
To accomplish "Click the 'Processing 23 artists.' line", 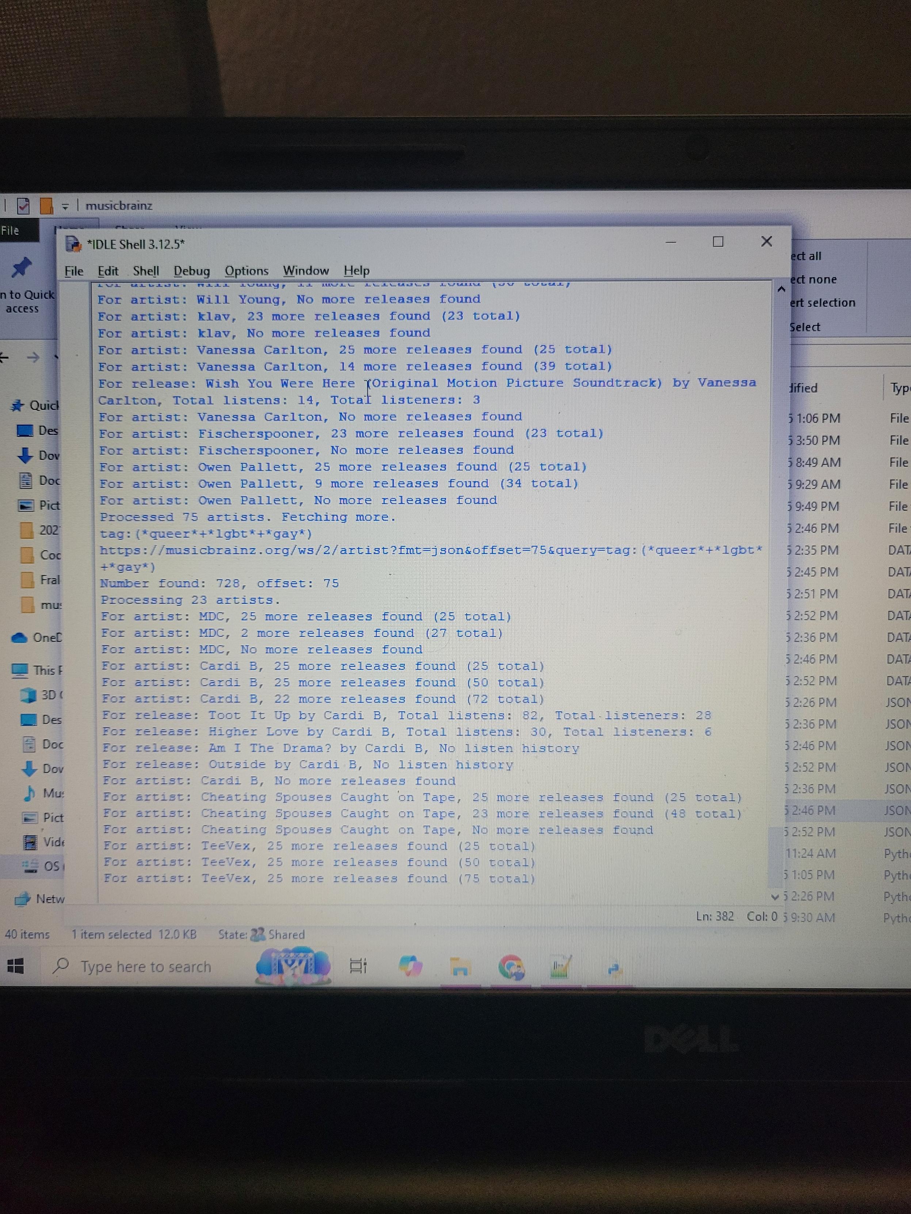I will coord(191,600).
